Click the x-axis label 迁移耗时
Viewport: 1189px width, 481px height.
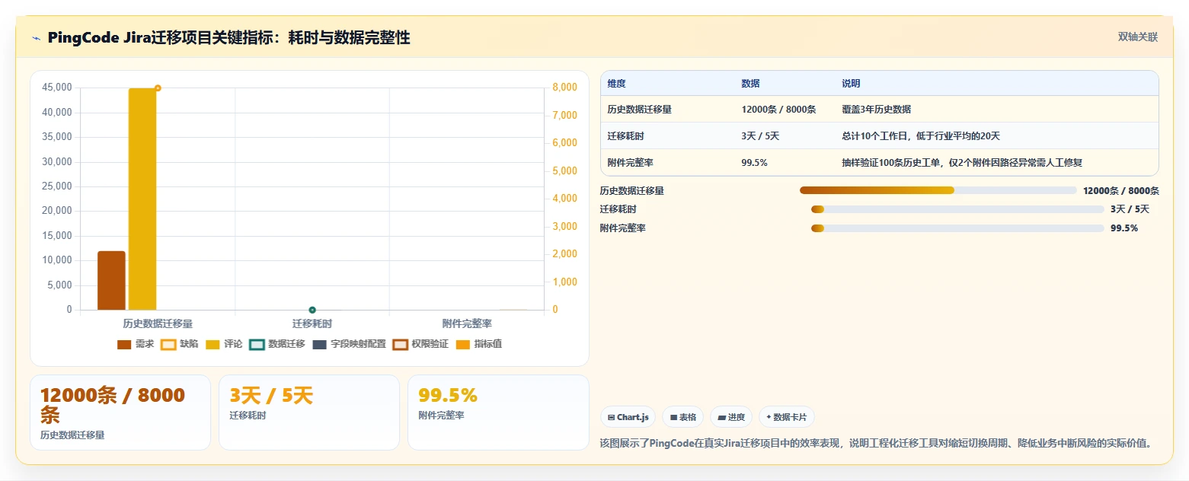pos(312,324)
